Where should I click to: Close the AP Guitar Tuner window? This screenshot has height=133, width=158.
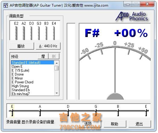pos(147,4)
